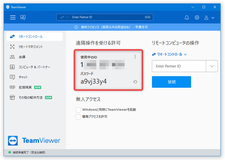Click the TeamViewer logo at bottom left
Screen dimensions: 225x160
34,141
